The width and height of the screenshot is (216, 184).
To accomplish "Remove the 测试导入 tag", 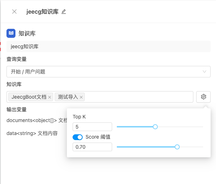I will tap(81, 97).
